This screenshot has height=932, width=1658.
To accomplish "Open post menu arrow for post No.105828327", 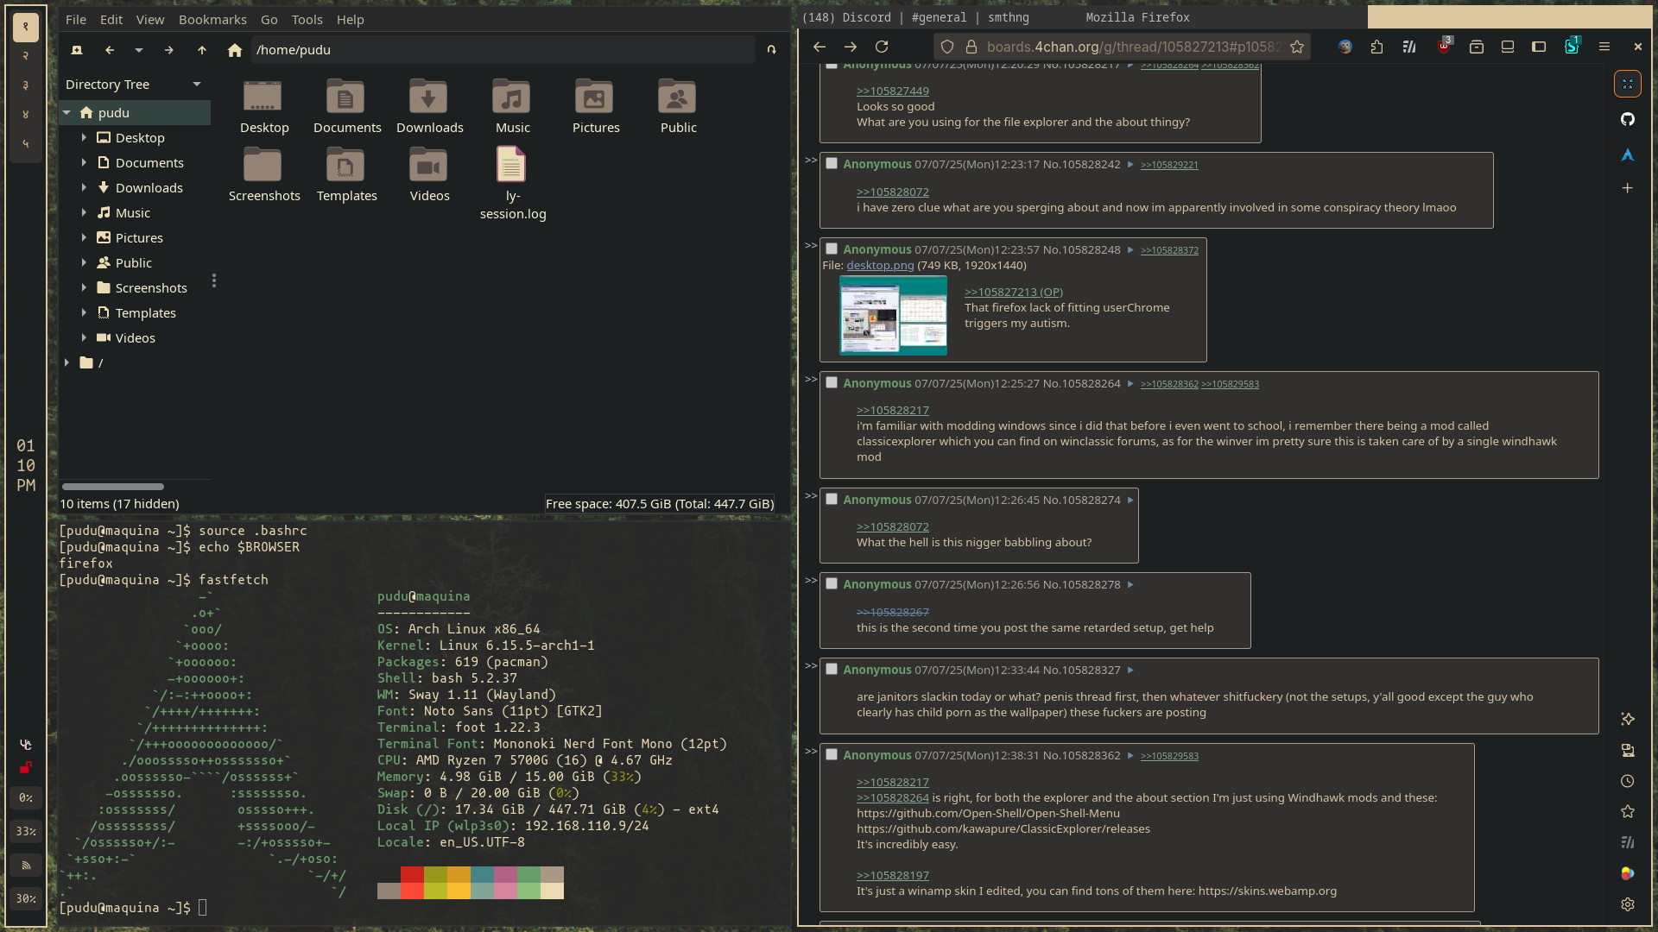I will click(1130, 671).
